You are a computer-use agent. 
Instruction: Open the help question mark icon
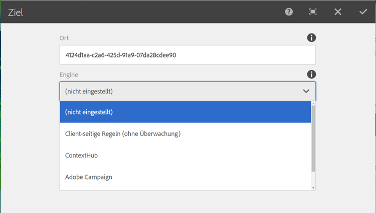pos(289,11)
